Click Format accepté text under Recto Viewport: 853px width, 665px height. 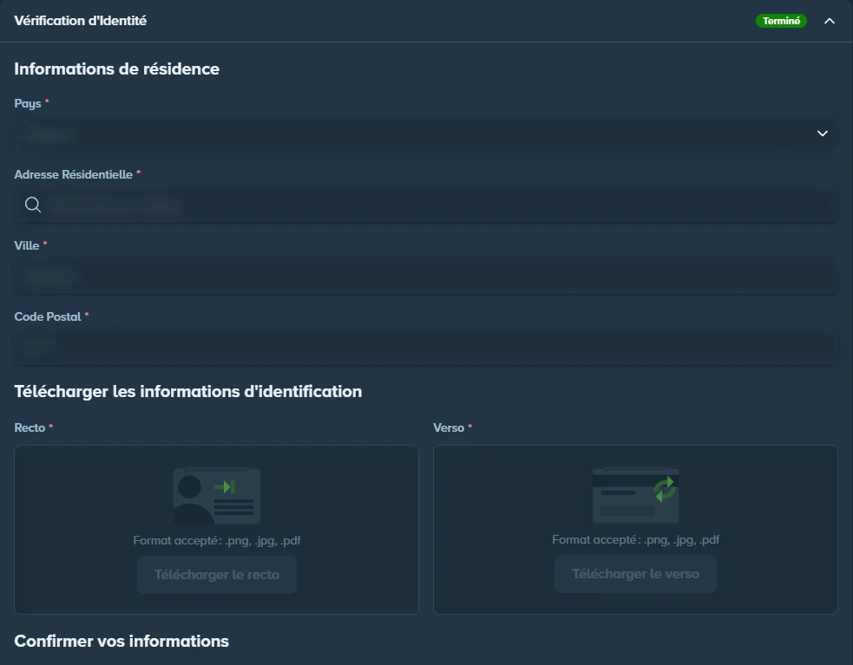(x=217, y=540)
